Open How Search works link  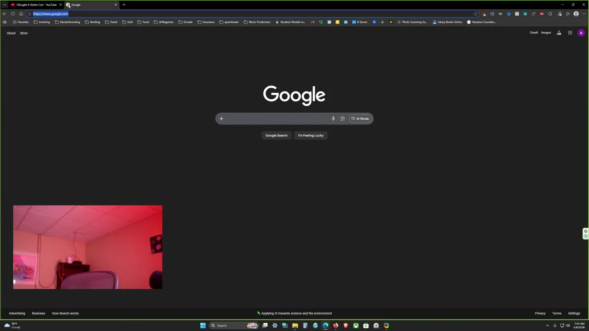point(65,314)
